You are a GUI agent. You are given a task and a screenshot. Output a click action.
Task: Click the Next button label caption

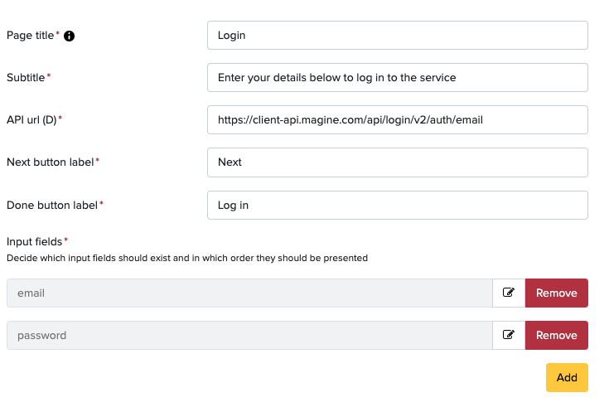click(50, 162)
